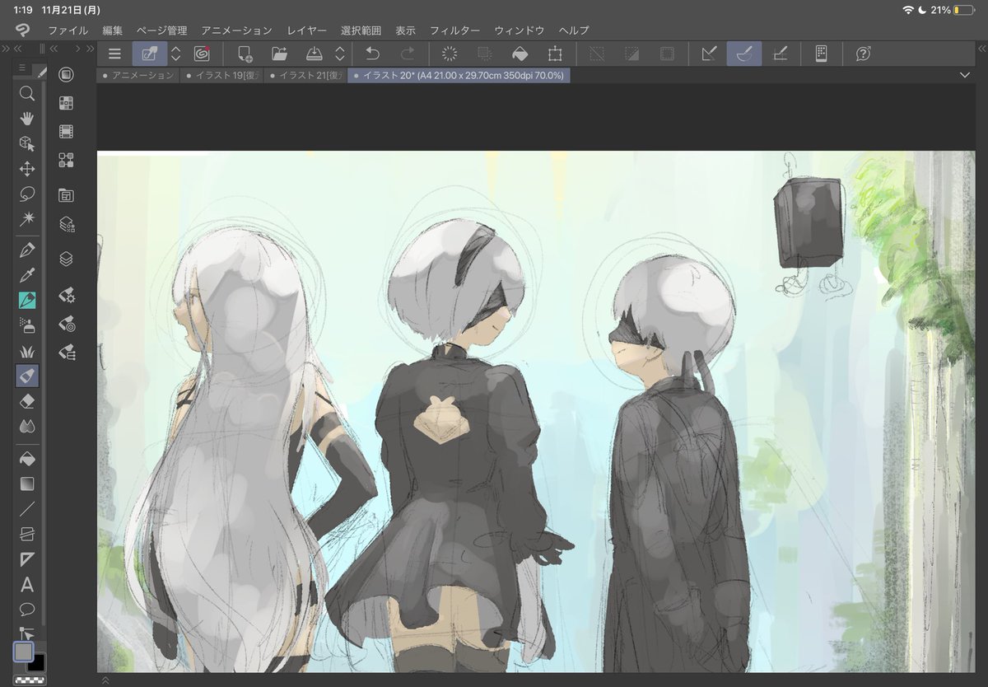This screenshot has width=988, height=687.
Task: Open the hamburger menu in command bar
Action: (x=114, y=54)
